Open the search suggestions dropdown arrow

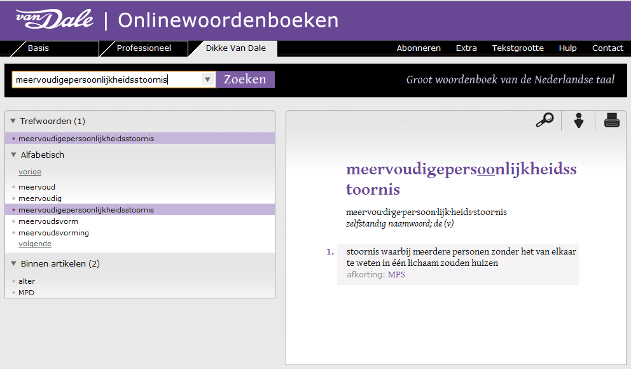[207, 80]
